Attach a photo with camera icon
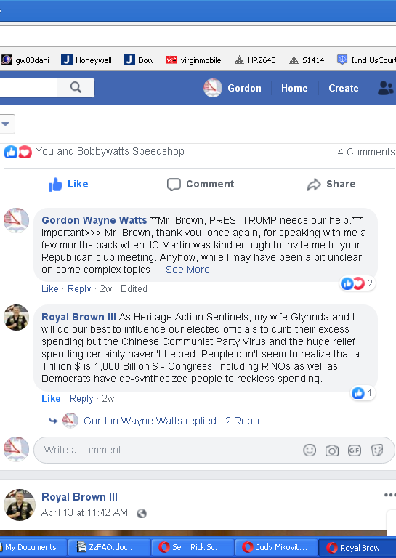The image size is (396, 558). coord(332,450)
